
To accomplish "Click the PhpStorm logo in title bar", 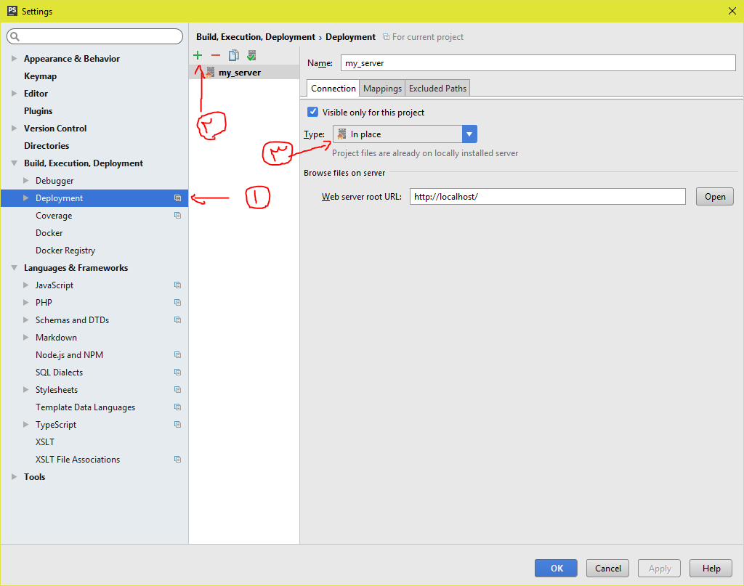I will [x=12, y=11].
